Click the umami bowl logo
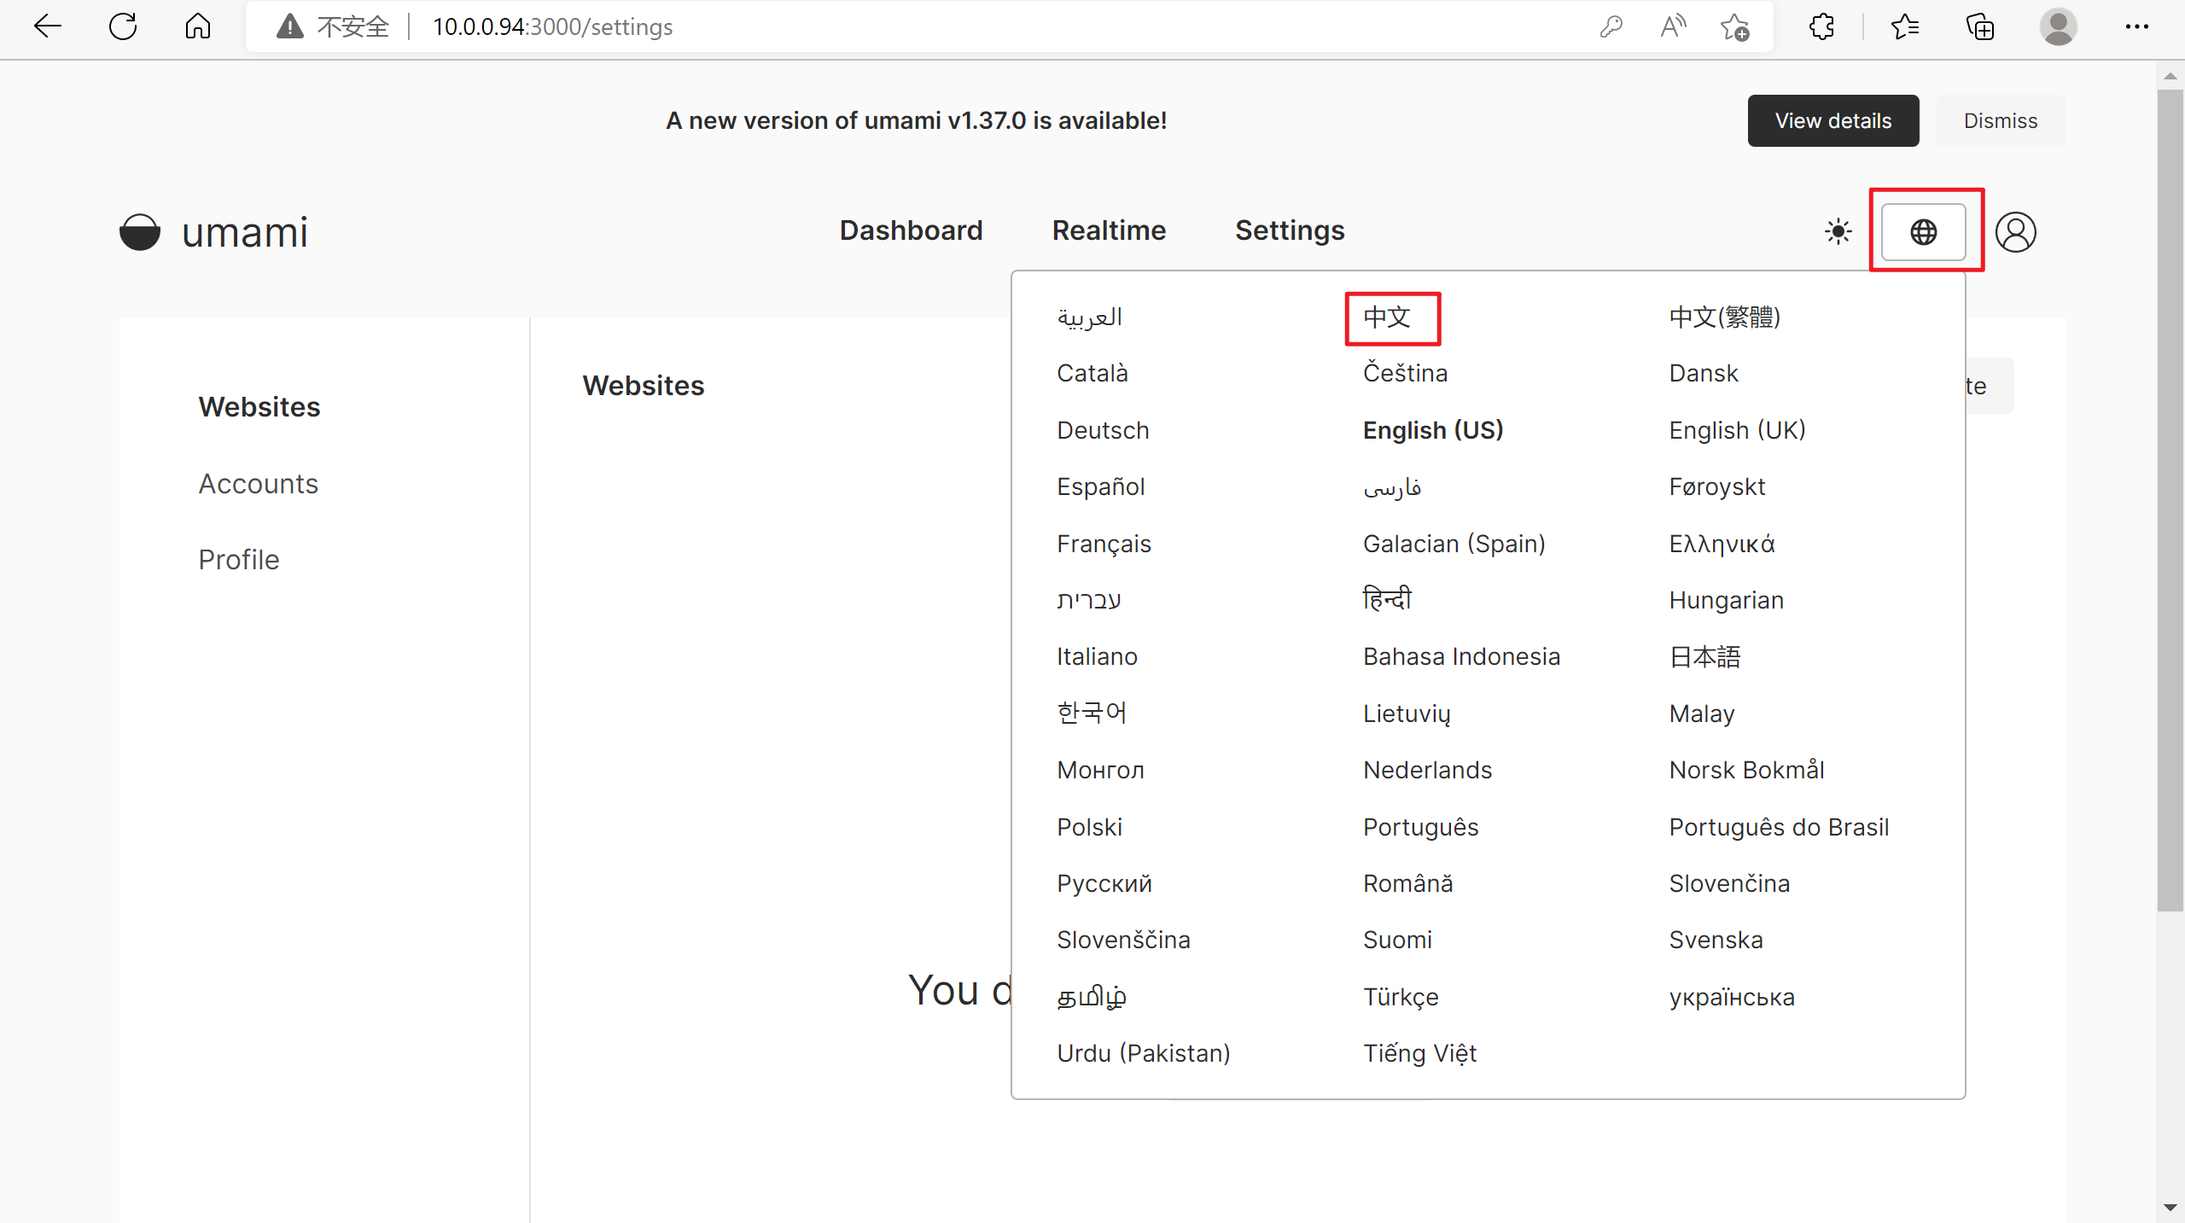 click(140, 231)
